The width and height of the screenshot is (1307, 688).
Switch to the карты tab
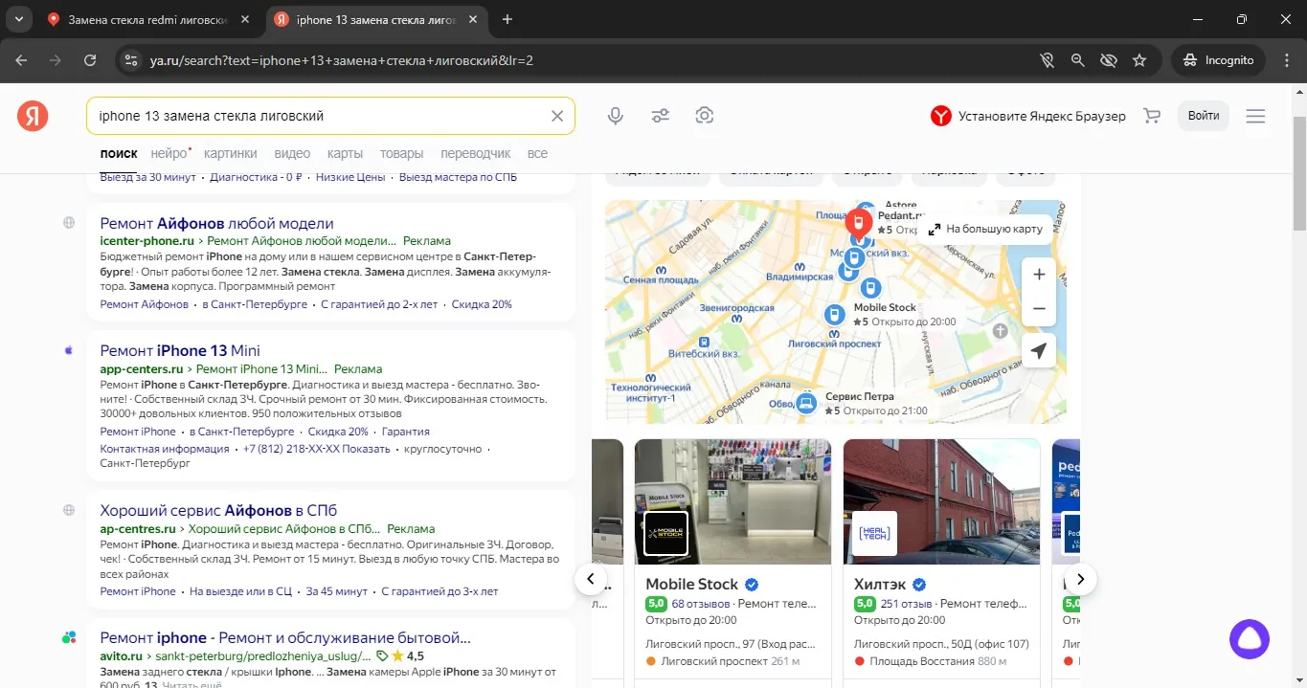345,153
